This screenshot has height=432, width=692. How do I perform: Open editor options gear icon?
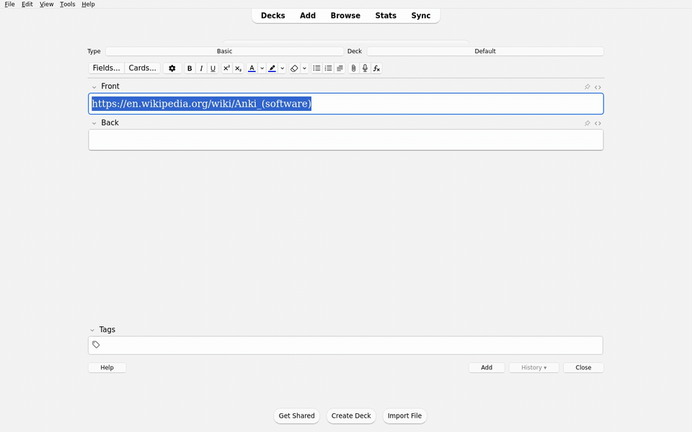point(172,68)
